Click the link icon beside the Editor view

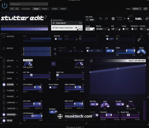[x=145, y=9]
